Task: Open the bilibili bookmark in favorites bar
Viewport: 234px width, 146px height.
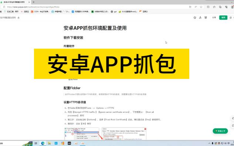Action: click(60, 11)
